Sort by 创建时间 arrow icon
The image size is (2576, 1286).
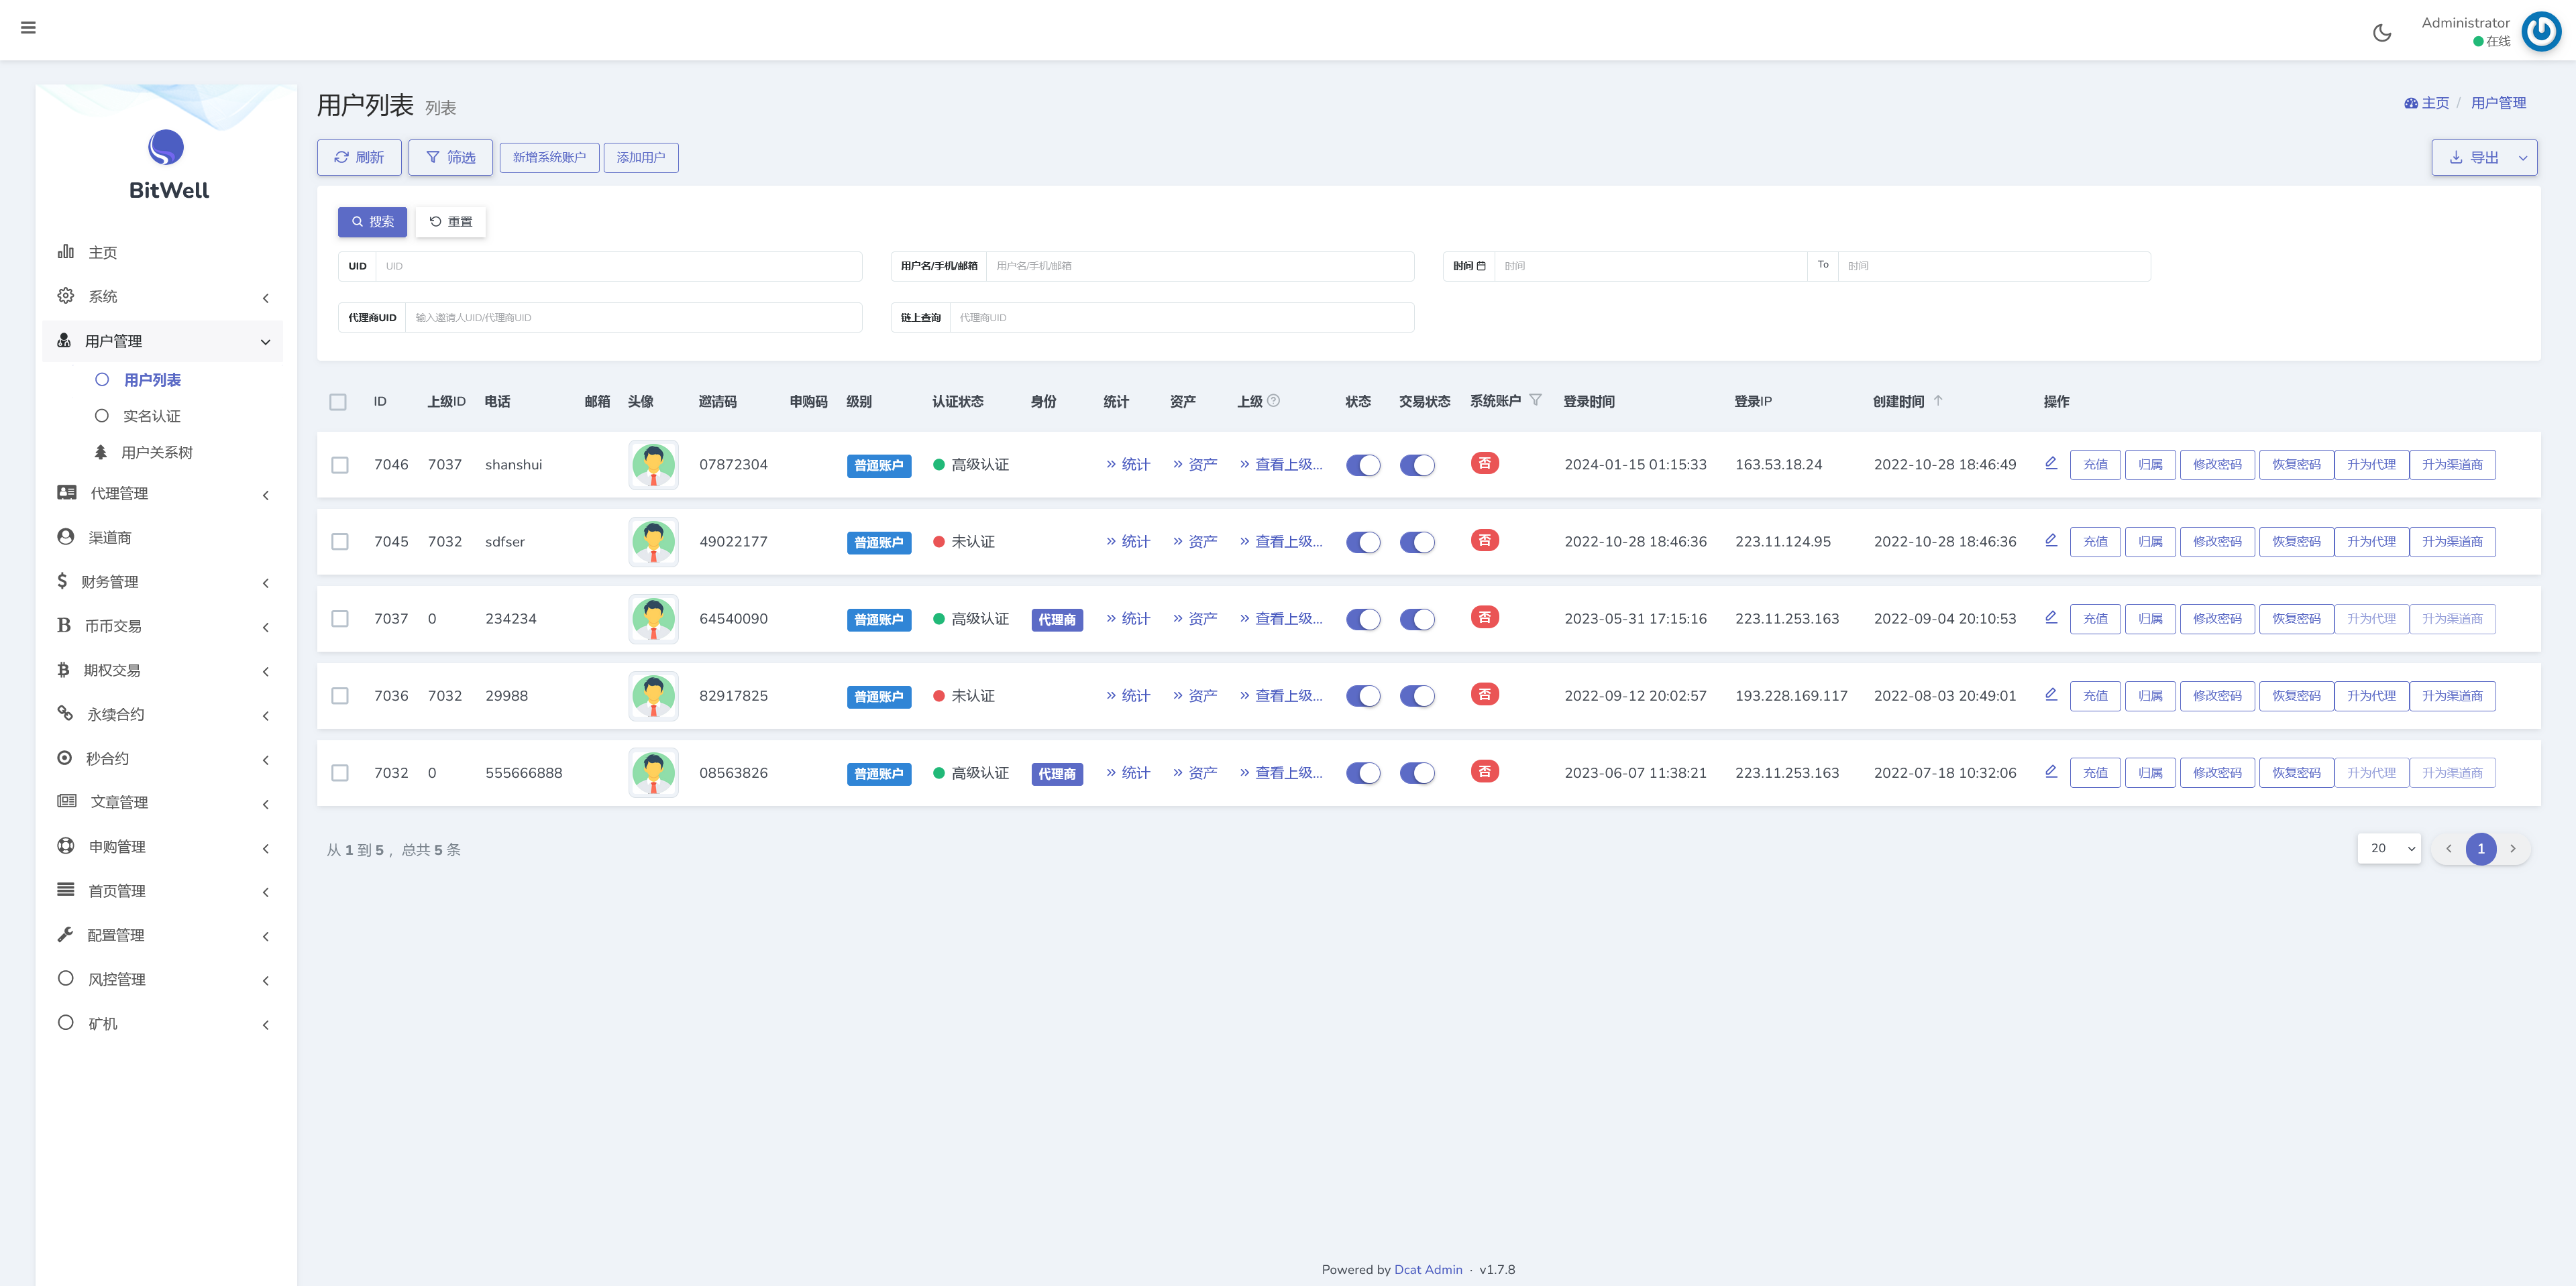click(x=1938, y=401)
